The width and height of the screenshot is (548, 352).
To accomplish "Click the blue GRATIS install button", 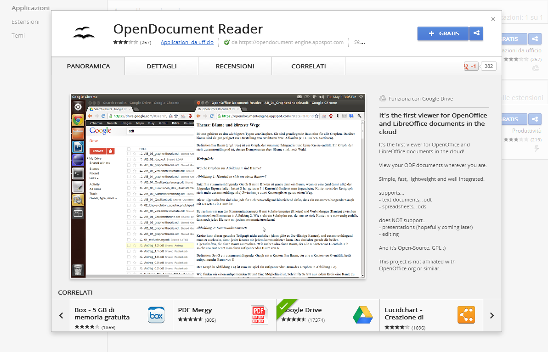I will (x=443, y=34).
